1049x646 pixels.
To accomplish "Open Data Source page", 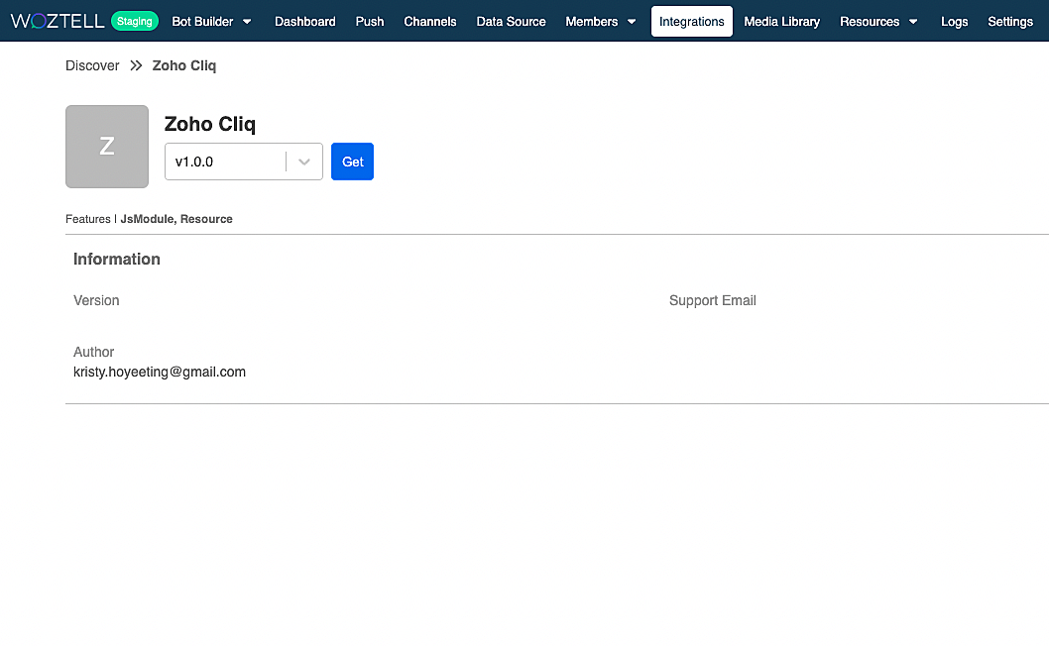I will pos(512,22).
